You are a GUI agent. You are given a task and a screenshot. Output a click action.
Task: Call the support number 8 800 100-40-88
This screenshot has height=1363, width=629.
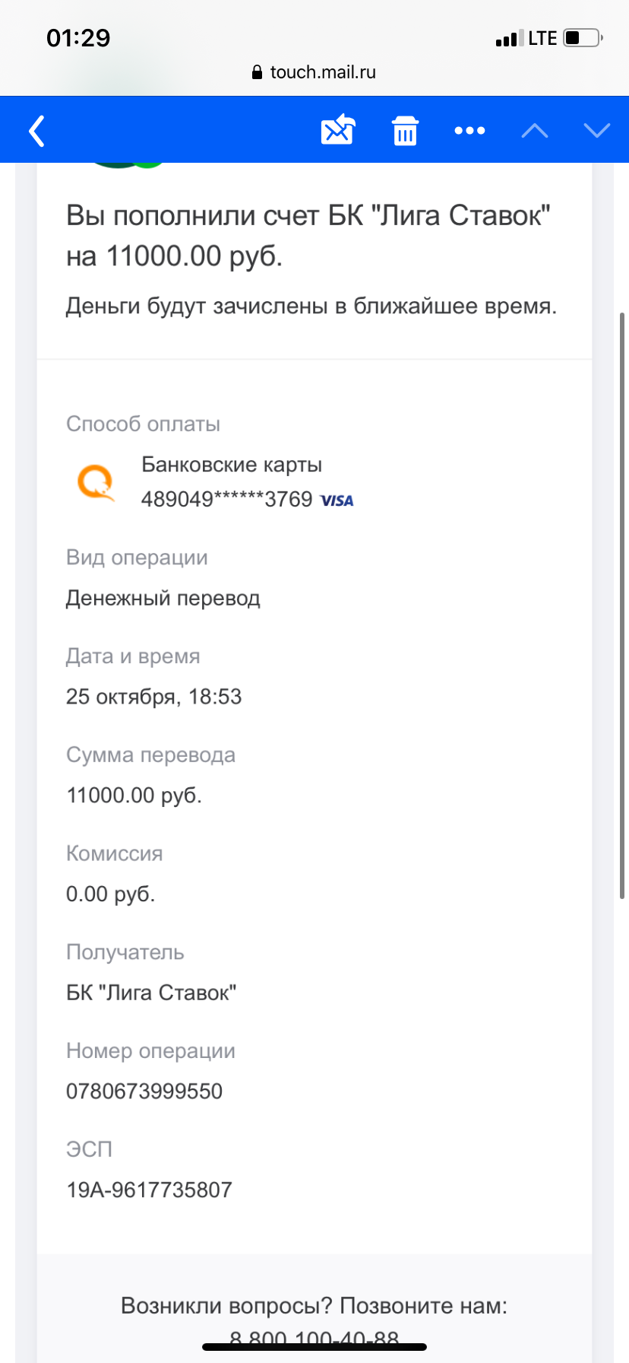314,1337
